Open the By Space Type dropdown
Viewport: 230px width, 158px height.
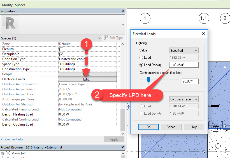point(184,99)
